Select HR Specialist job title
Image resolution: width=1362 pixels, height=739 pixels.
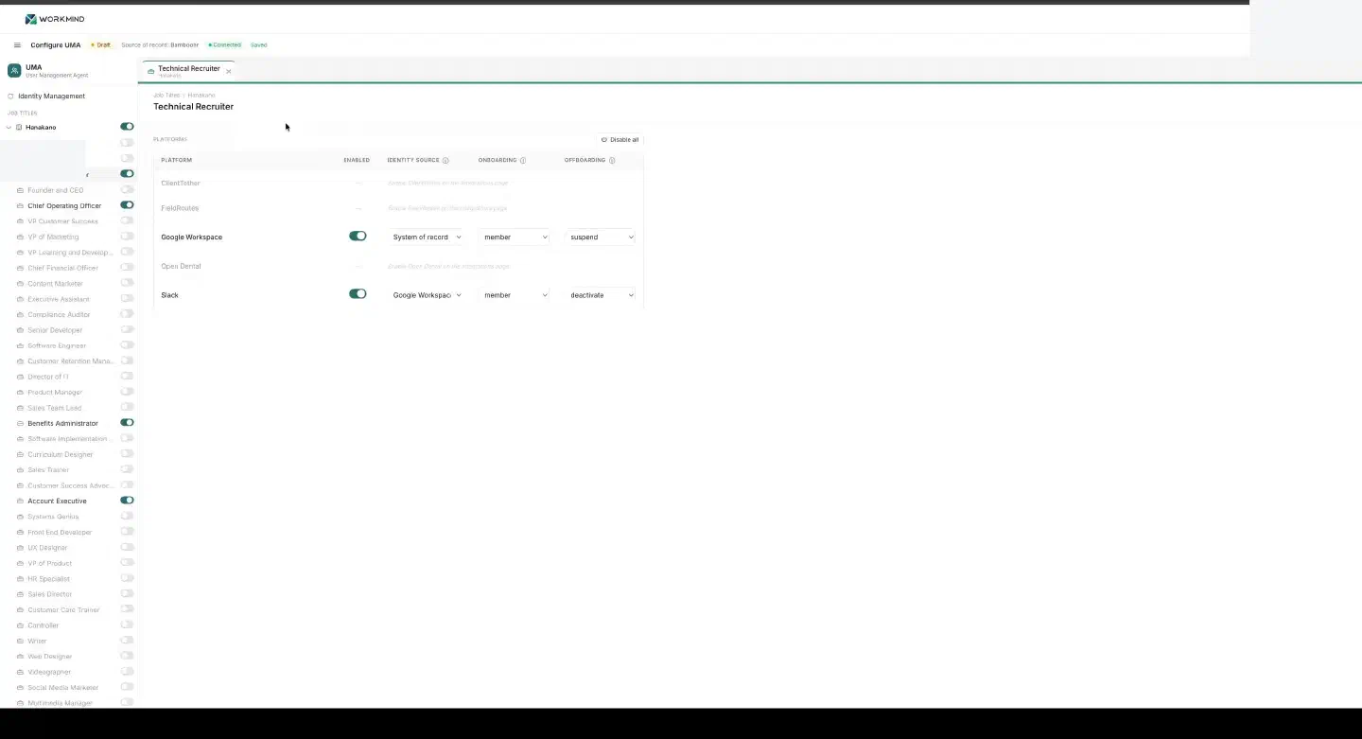48,579
